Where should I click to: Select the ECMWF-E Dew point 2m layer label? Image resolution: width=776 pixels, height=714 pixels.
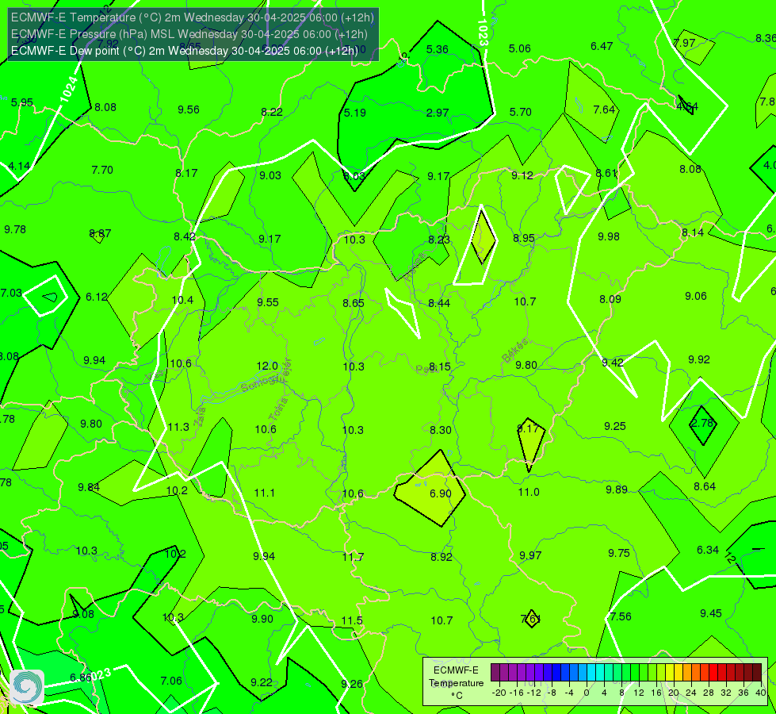coord(184,51)
